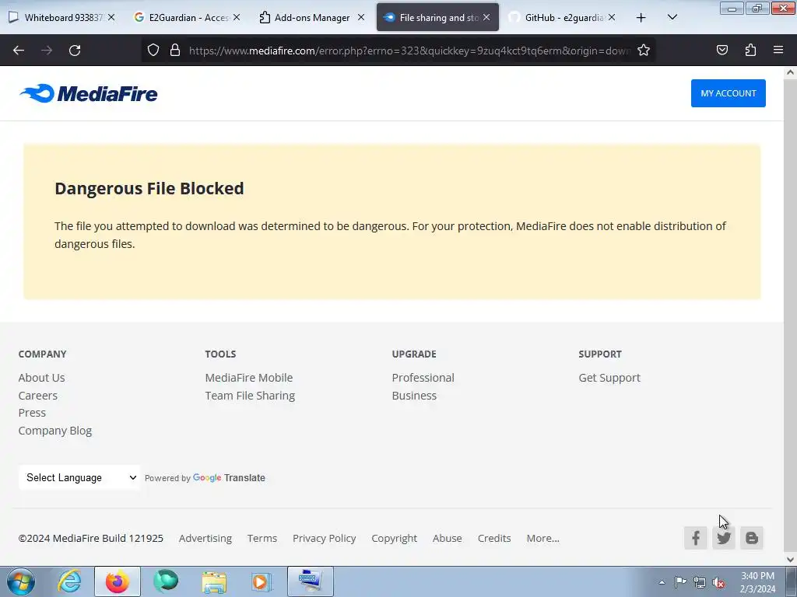Image resolution: width=797 pixels, height=597 pixels.
Task: Open the Professional upgrade link
Action: point(423,378)
